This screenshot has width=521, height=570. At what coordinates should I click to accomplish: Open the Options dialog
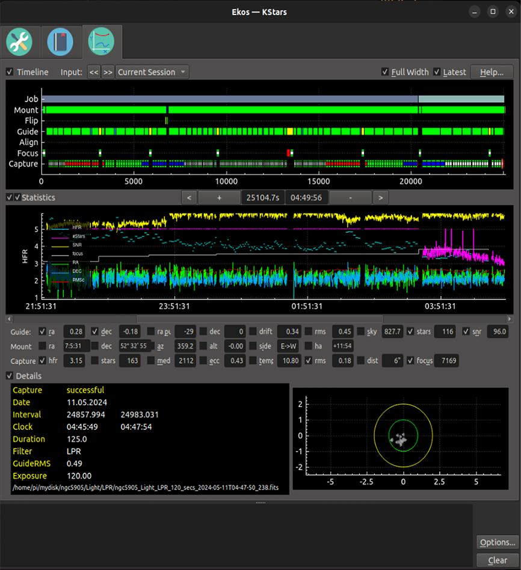[497, 542]
